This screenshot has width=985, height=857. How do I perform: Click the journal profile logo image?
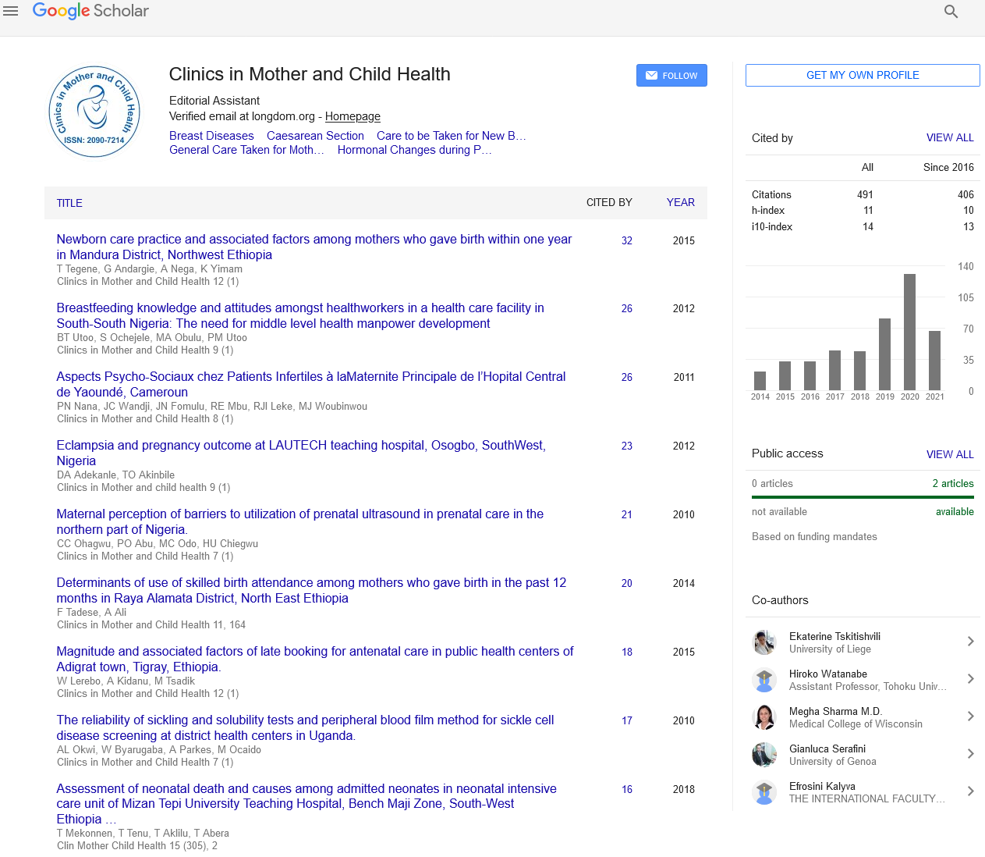click(94, 111)
